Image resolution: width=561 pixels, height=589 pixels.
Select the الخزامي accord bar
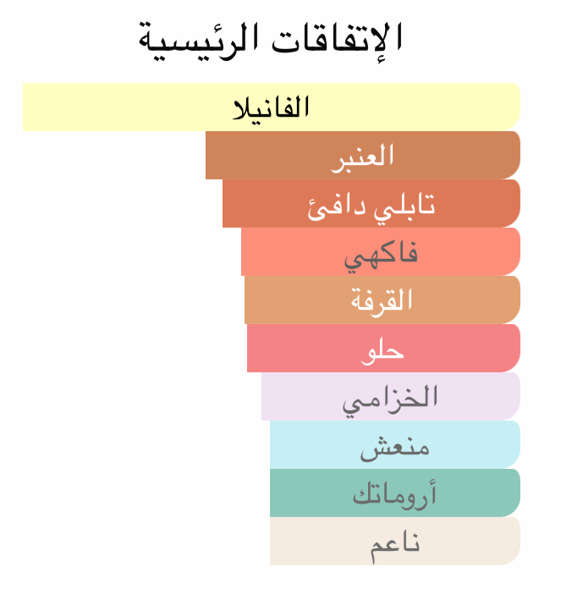[390, 397]
